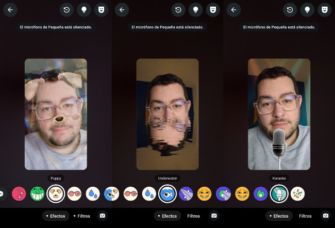Choose the confetti effect

click(297, 194)
